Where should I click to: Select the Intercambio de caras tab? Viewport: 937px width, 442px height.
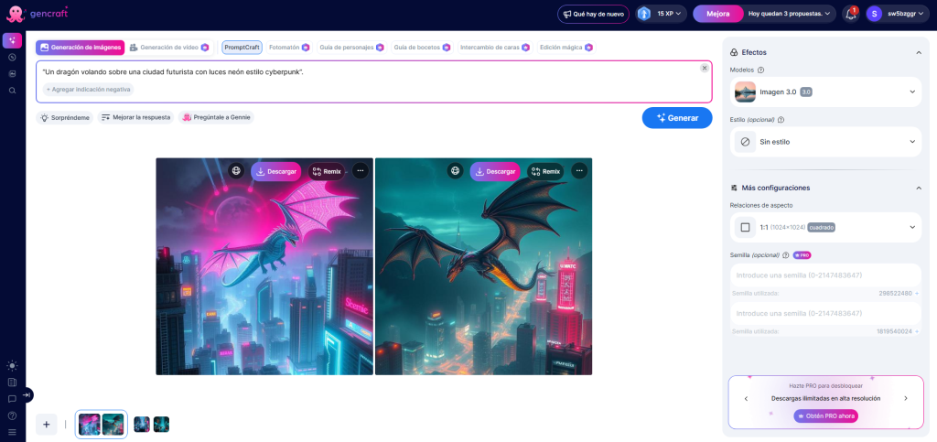pyautogui.click(x=495, y=48)
